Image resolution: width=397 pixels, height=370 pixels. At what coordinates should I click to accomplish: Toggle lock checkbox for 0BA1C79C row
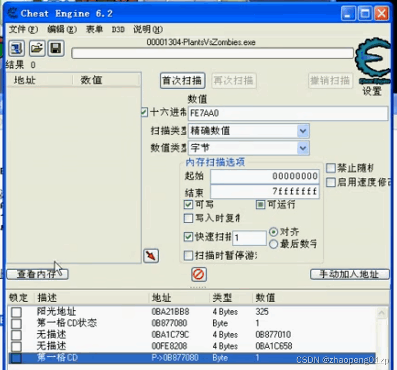pyautogui.click(x=16, y=335)
